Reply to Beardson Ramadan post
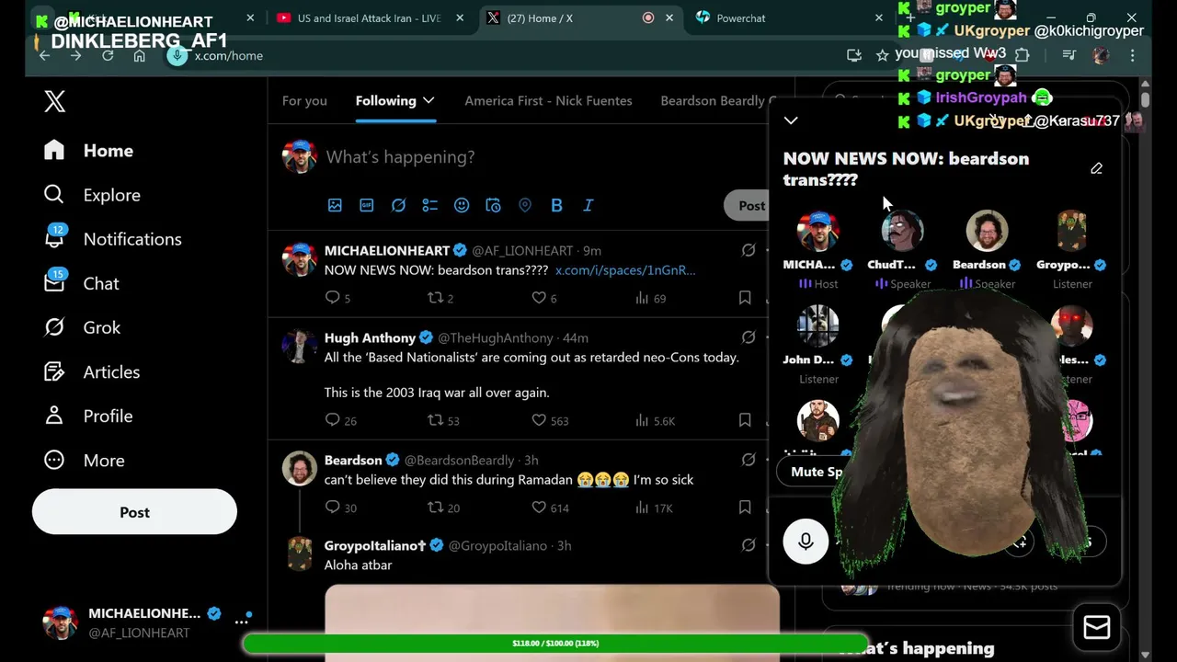 (x=340, y=508)
